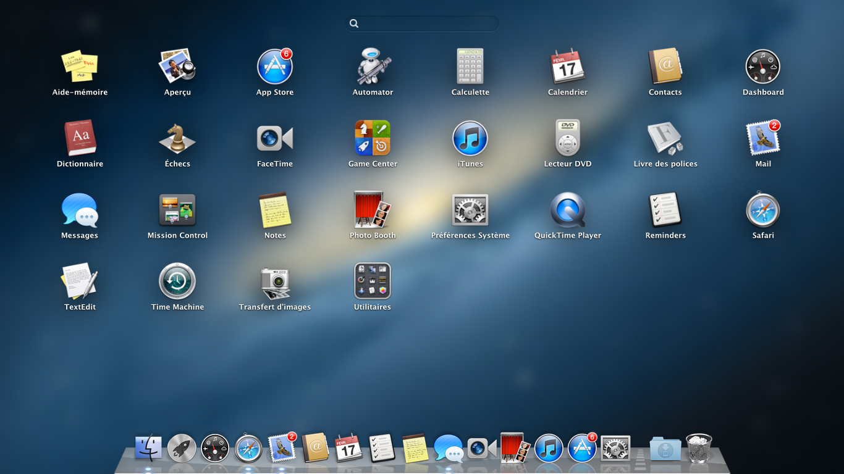Open the Utilitaires folder
This screenshot has height=474, width=844.
373,281
